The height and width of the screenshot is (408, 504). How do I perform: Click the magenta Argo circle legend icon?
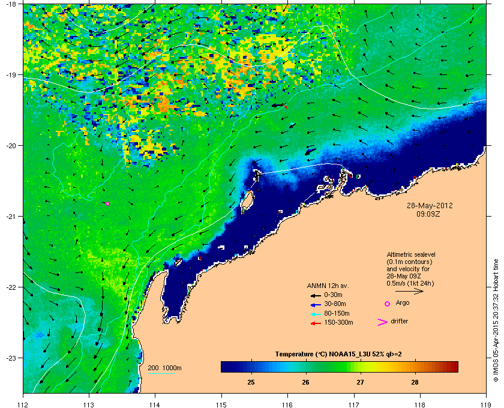coord(388,304)
